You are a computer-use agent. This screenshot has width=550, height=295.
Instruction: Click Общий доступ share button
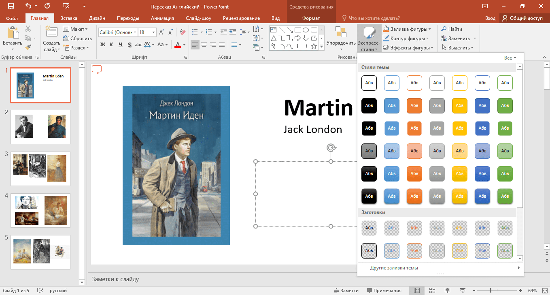point(522,18)
